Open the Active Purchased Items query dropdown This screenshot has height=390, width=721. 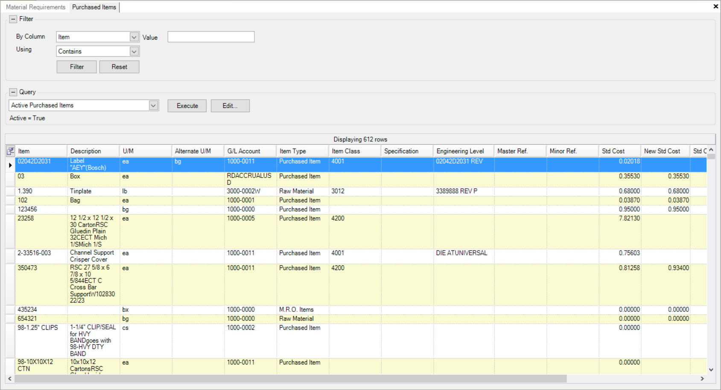point(153,105)
